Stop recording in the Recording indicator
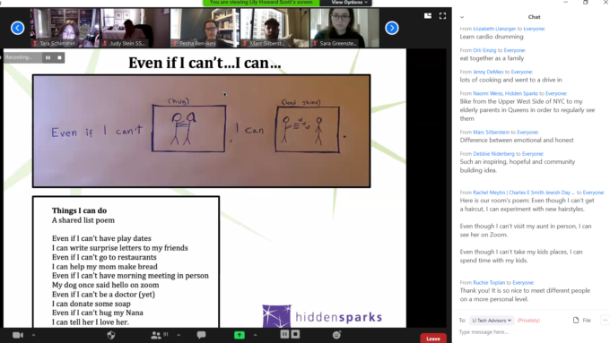Image resolution: width=610 pixels, height=343 pixels. [x=59, y=58]
